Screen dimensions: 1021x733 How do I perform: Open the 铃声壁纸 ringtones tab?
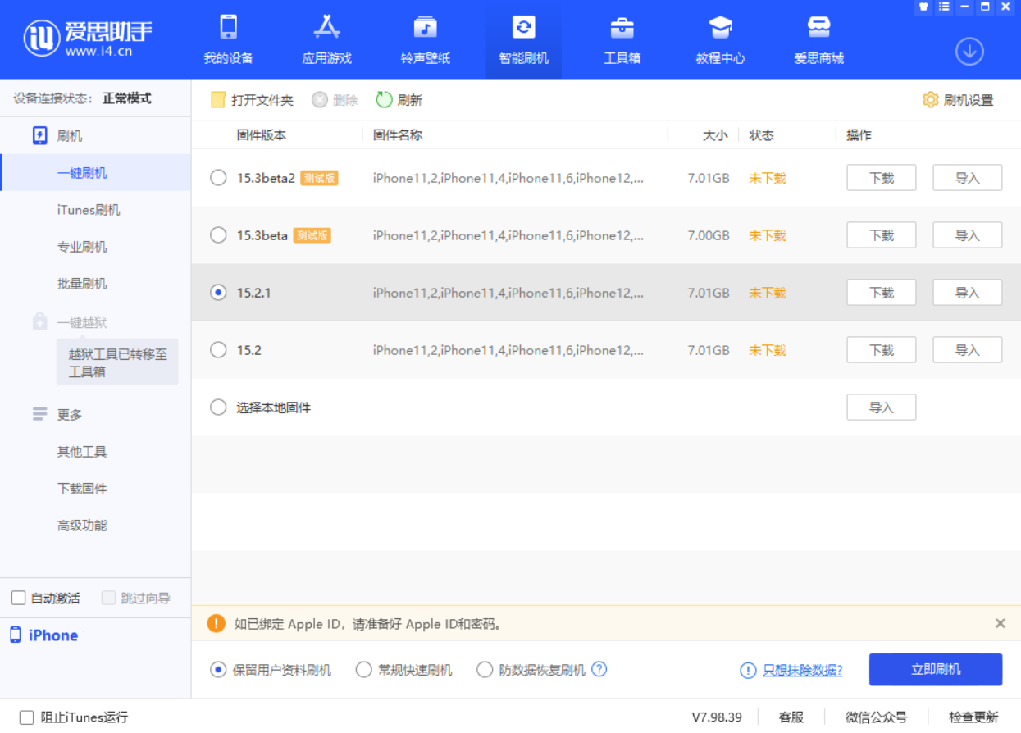425,39
